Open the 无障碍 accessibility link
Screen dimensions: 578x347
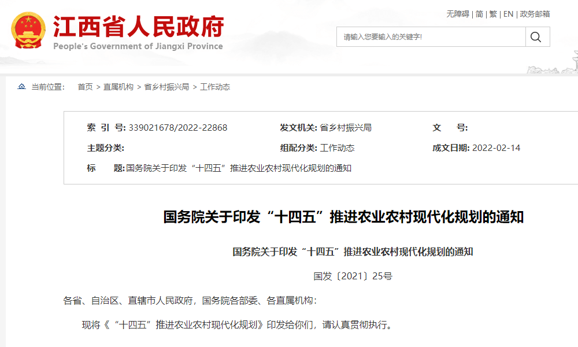tap(457, 14)
